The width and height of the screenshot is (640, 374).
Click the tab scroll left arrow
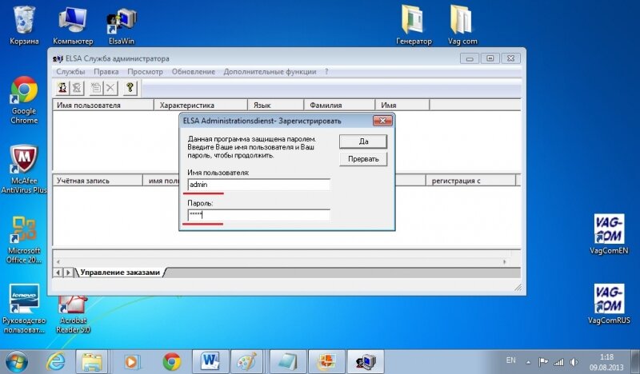(58, 273)
